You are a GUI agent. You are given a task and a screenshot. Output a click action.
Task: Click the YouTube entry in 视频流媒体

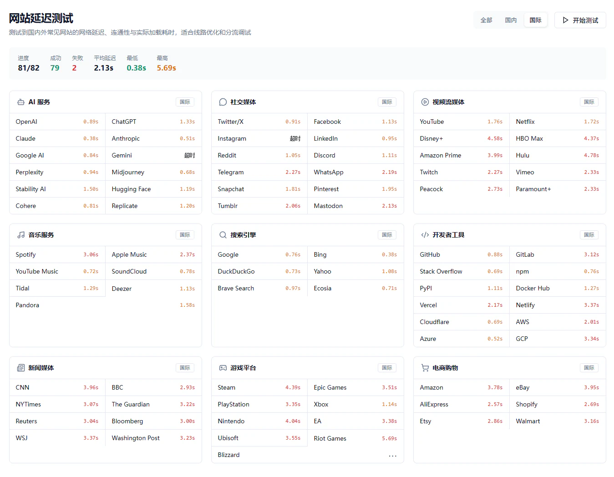tap(462, 122)
